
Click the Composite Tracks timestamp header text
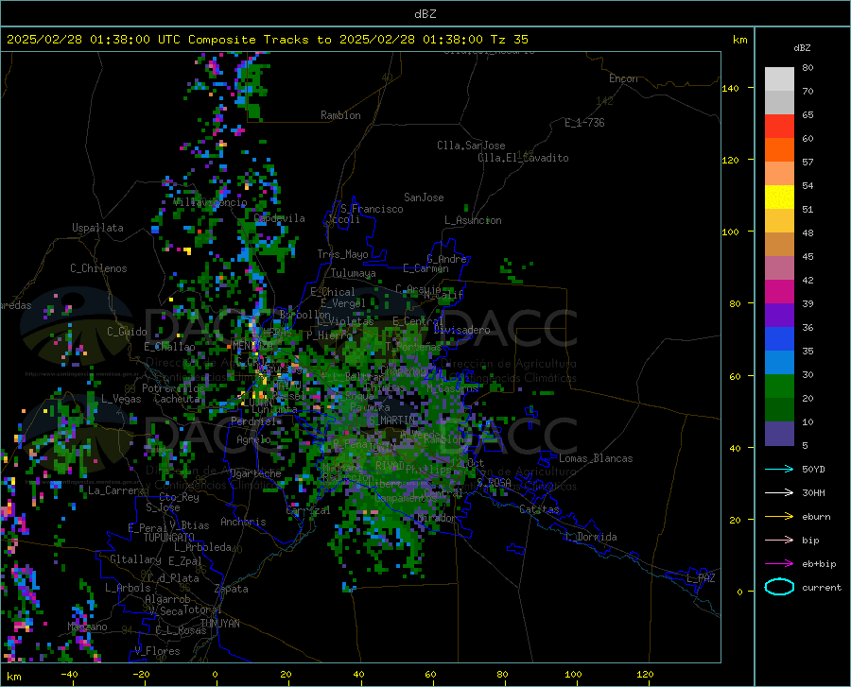pos(267,40)
